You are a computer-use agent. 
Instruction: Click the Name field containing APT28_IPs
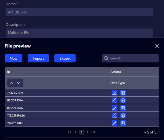[x=79, y=12]
